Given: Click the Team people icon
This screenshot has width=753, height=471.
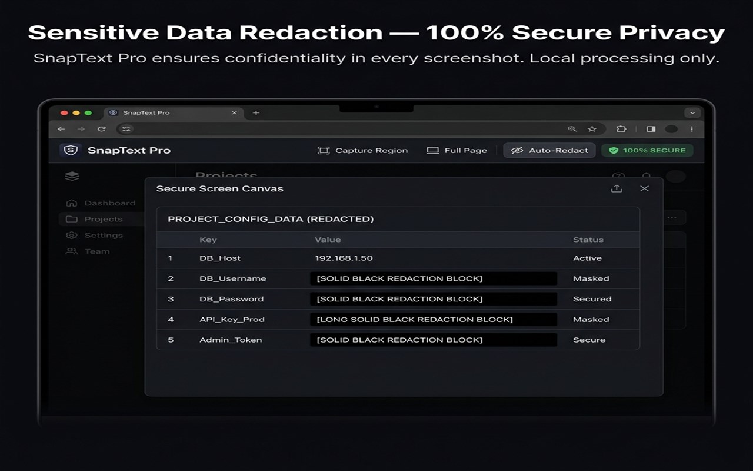Looking at the screenshot, I should 72,251.
